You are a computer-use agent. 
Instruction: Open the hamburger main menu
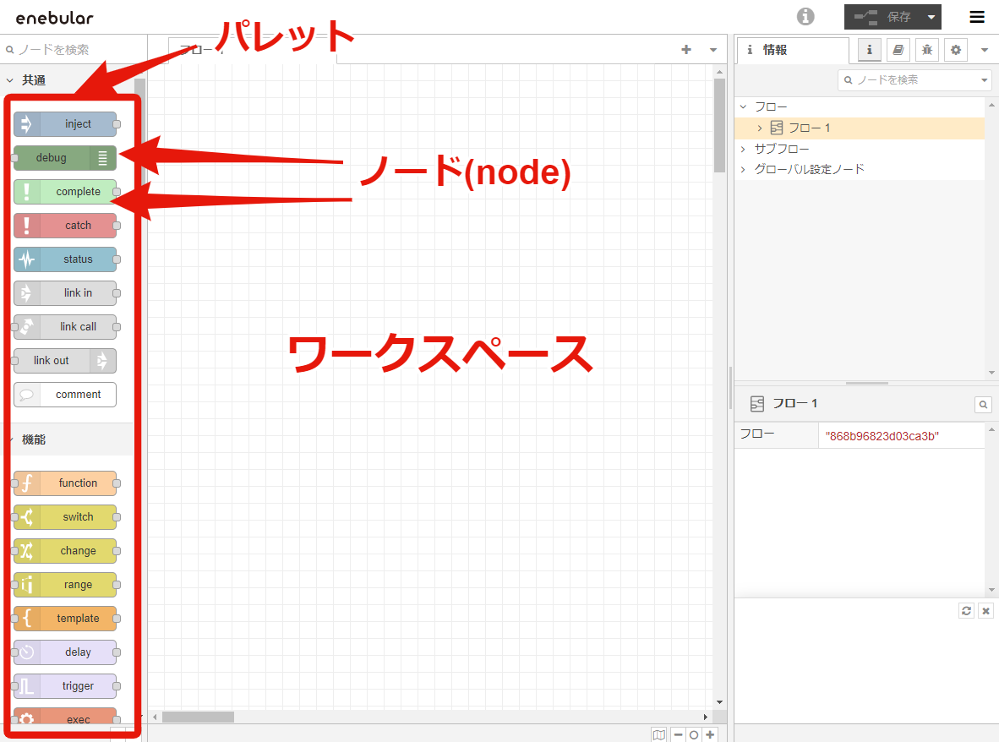977,17
